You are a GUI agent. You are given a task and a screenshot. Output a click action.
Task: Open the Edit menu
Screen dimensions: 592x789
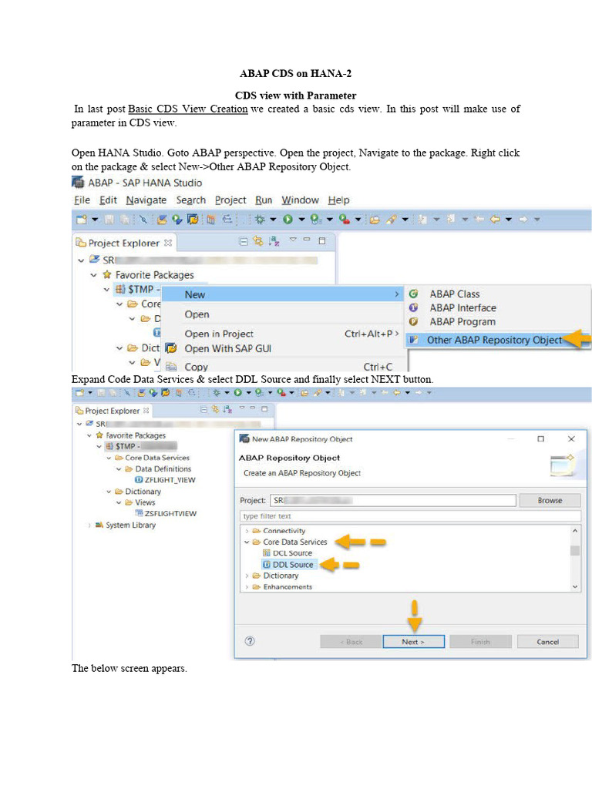(108, 200)
